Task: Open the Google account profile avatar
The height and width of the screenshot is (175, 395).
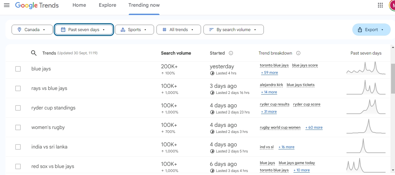Action: pyautogui.click(x=392, y=5)
